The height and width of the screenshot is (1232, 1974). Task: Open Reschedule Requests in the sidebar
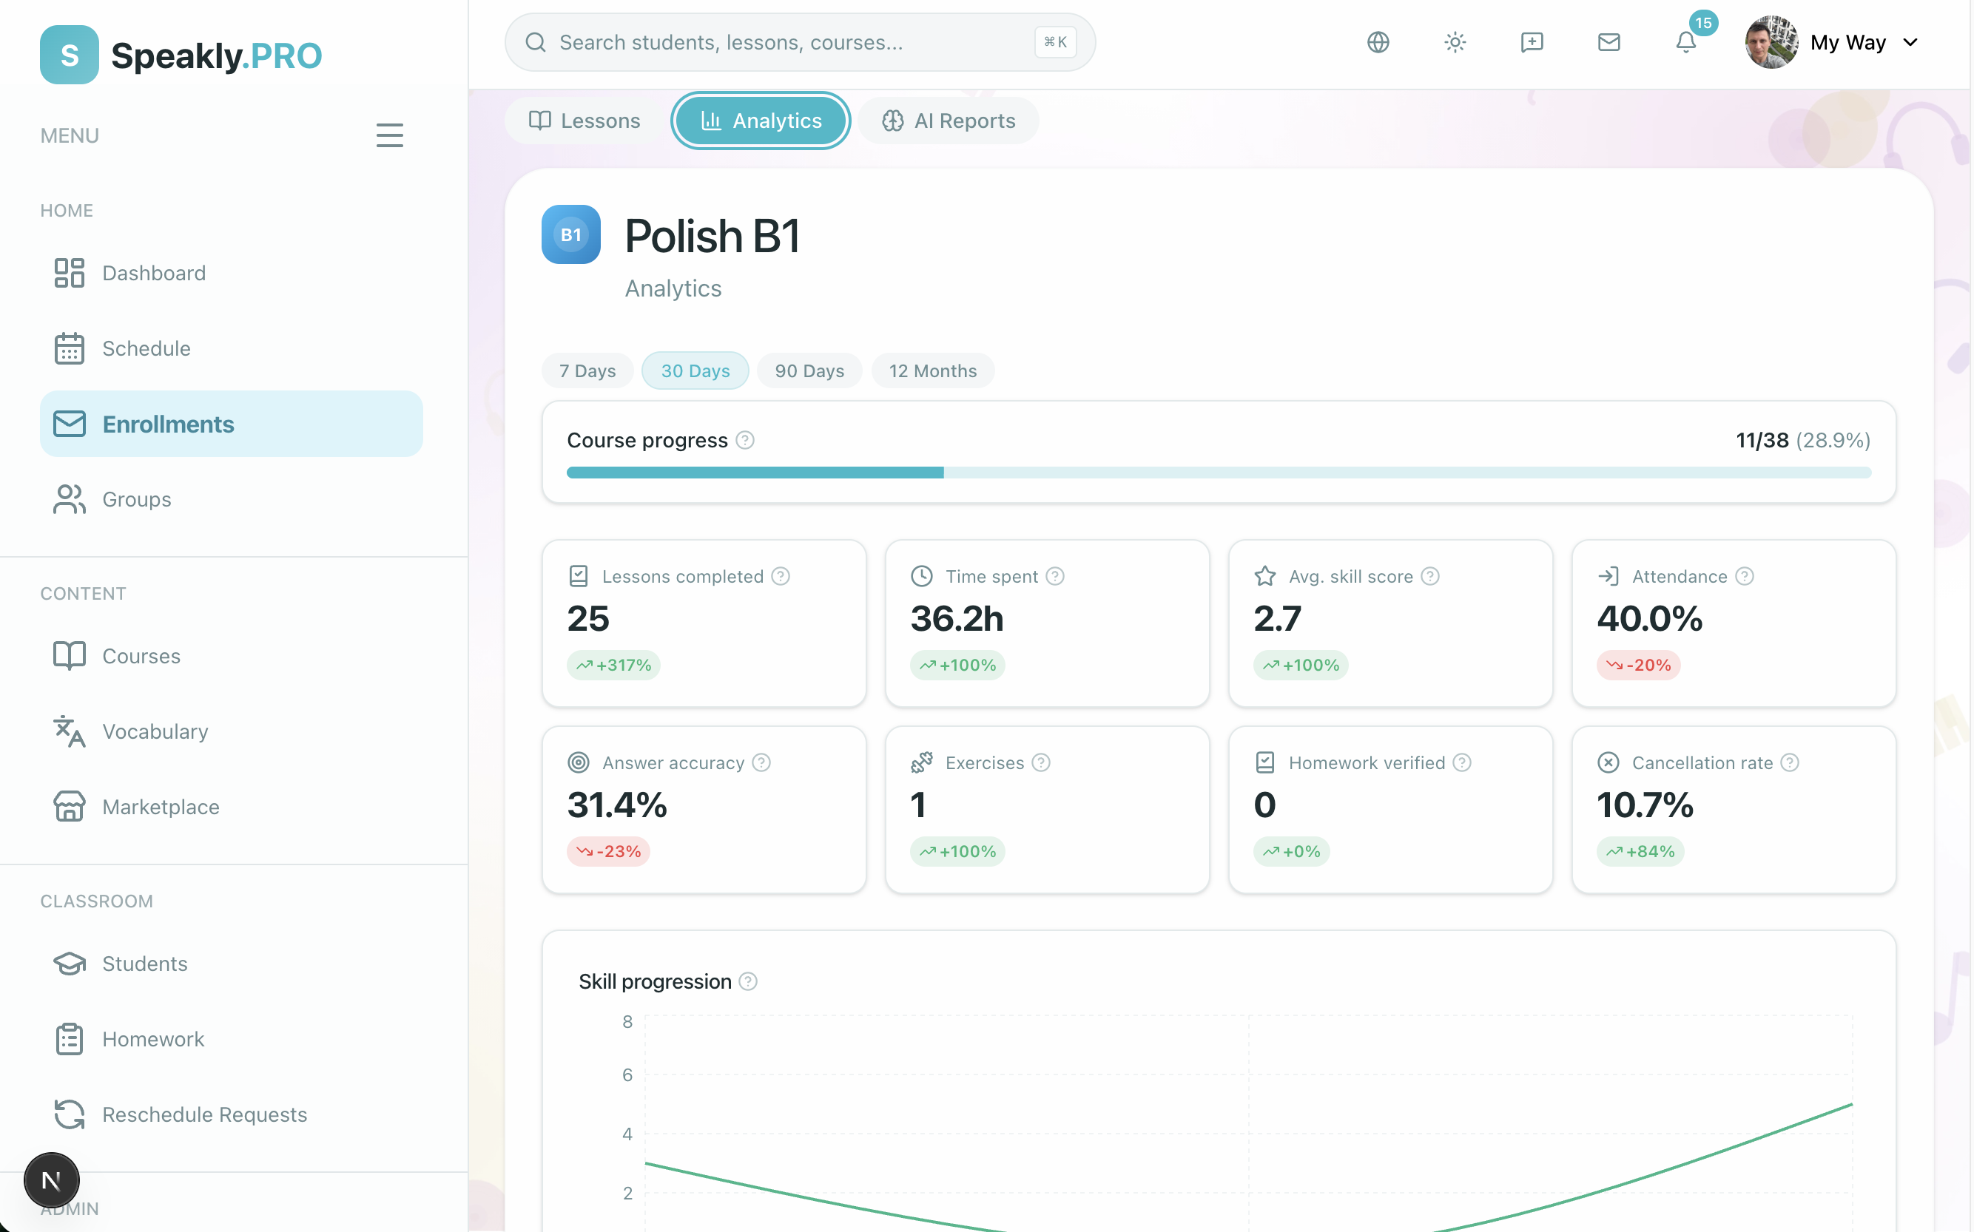click(x=232, y=1114)
